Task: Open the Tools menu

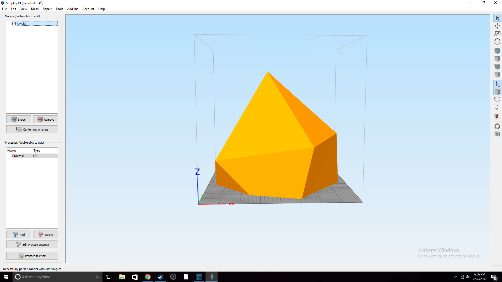Action: coord(59,9)
